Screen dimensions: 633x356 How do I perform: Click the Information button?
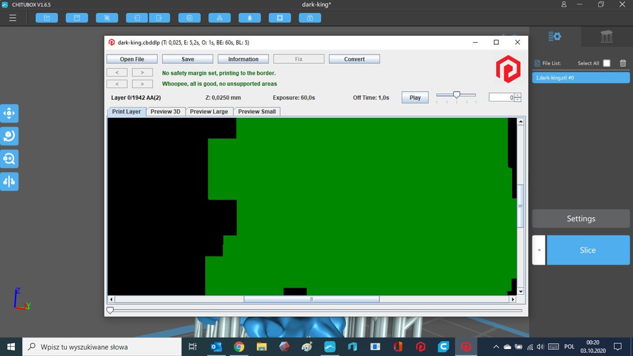(243, 59)
